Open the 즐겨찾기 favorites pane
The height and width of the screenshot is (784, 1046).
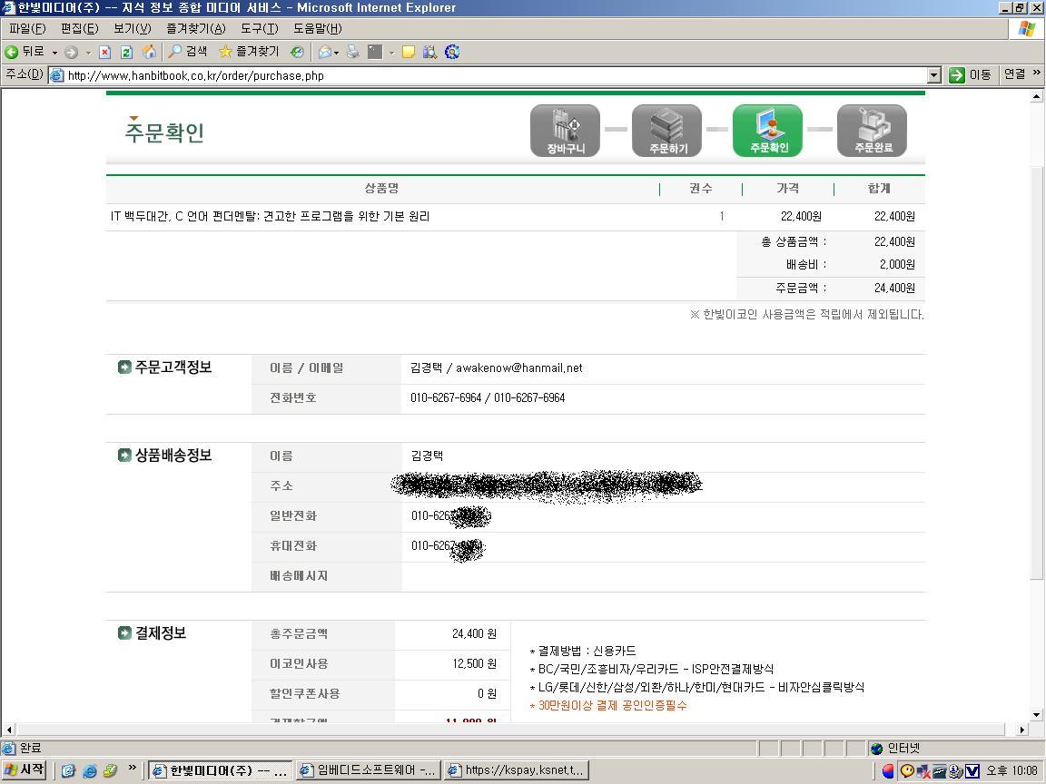(x=249, y=52)
